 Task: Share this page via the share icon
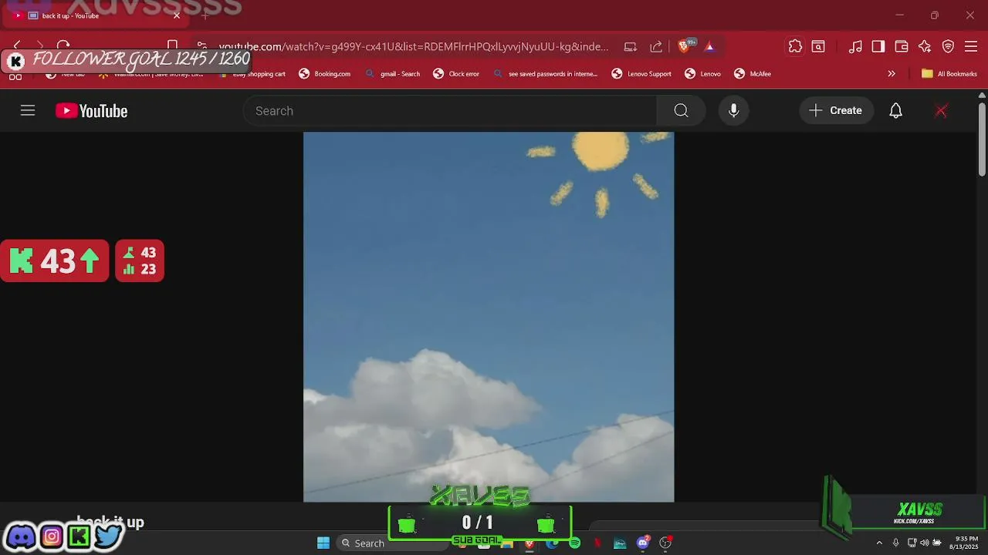[656, 46]
